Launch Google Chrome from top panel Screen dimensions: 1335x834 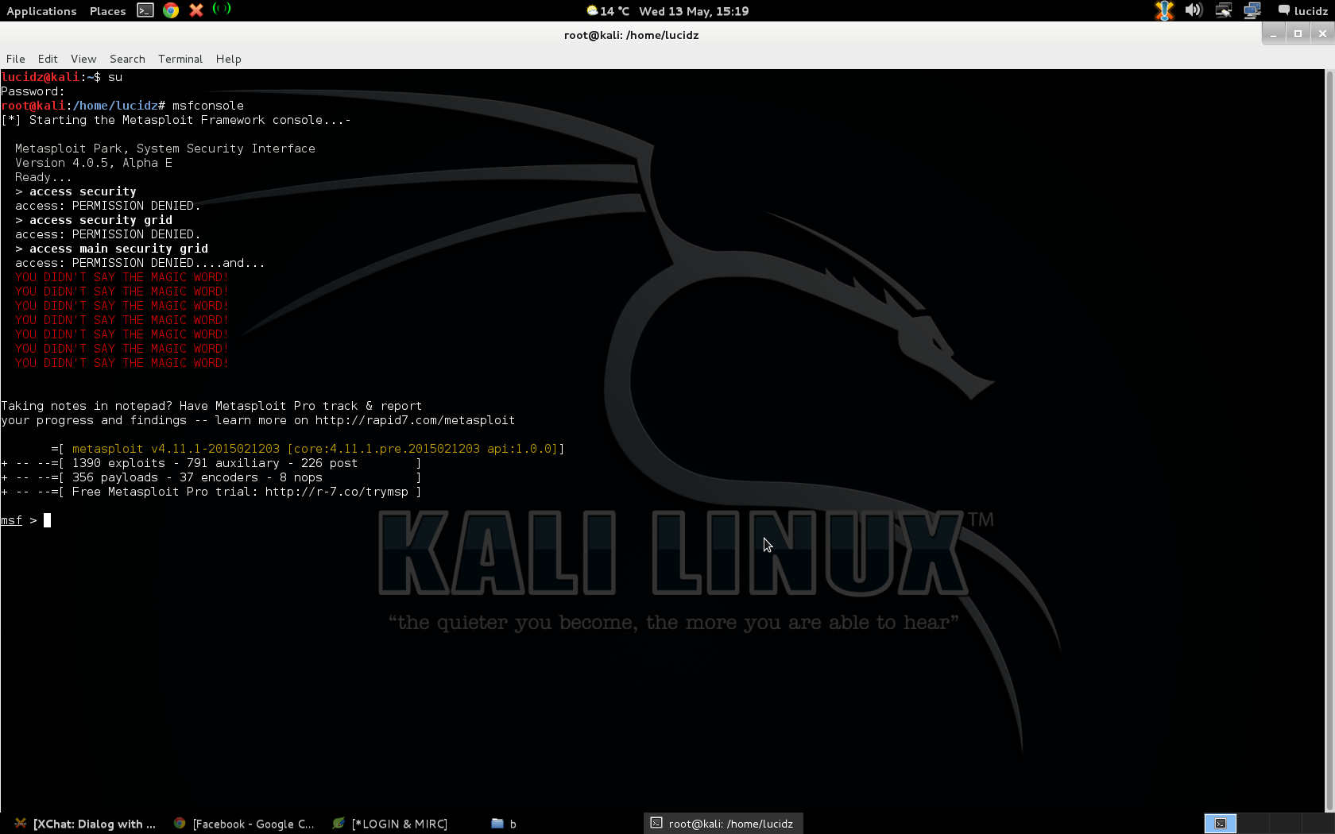[x=171, y=10]
